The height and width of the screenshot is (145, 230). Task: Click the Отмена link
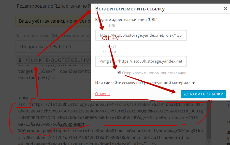tap(102, 94)
